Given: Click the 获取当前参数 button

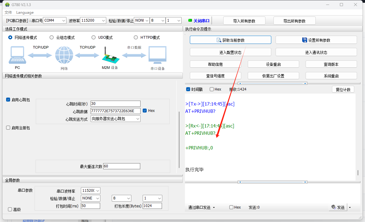Looking at the screenshot, I should 230,40.
